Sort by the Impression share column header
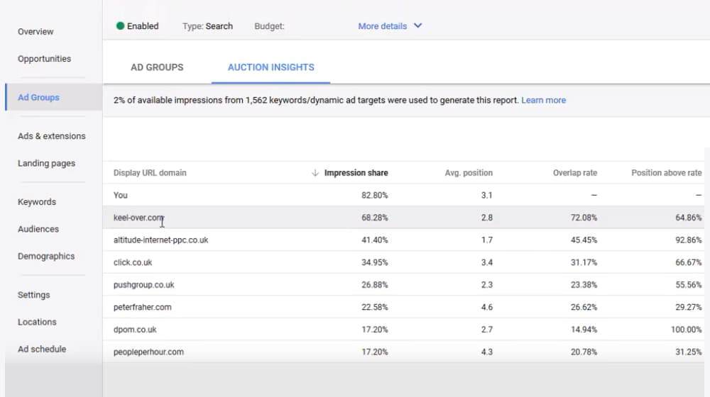This screenshot has height=397, width=710. [x=356, y=173]
